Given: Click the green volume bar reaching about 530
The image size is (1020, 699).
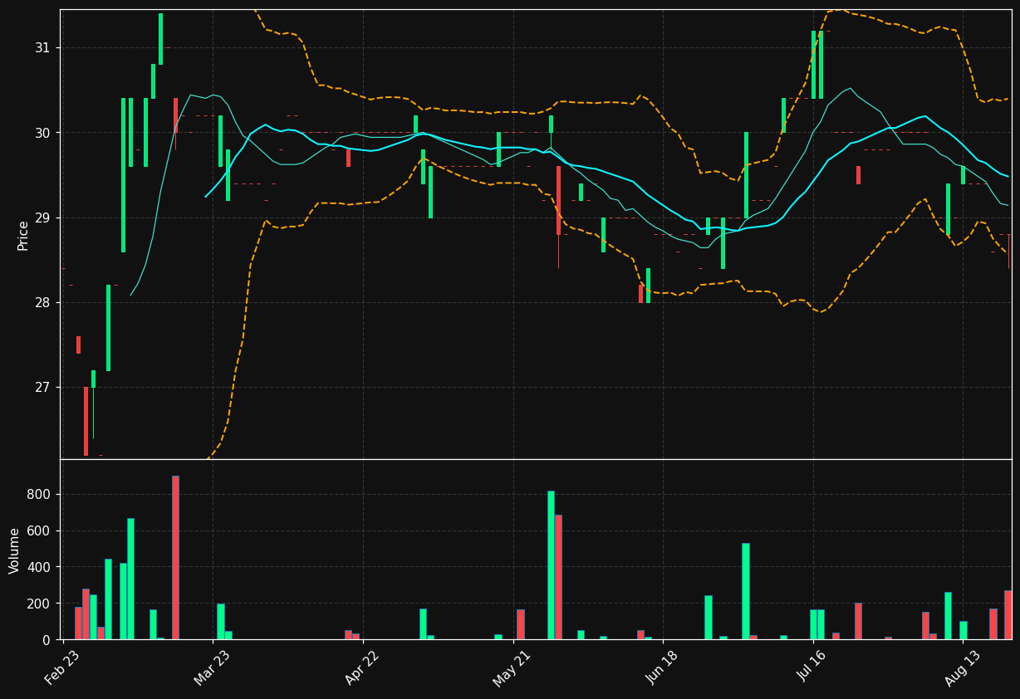Looking at the screenshot, I should [x=746, y=591].
